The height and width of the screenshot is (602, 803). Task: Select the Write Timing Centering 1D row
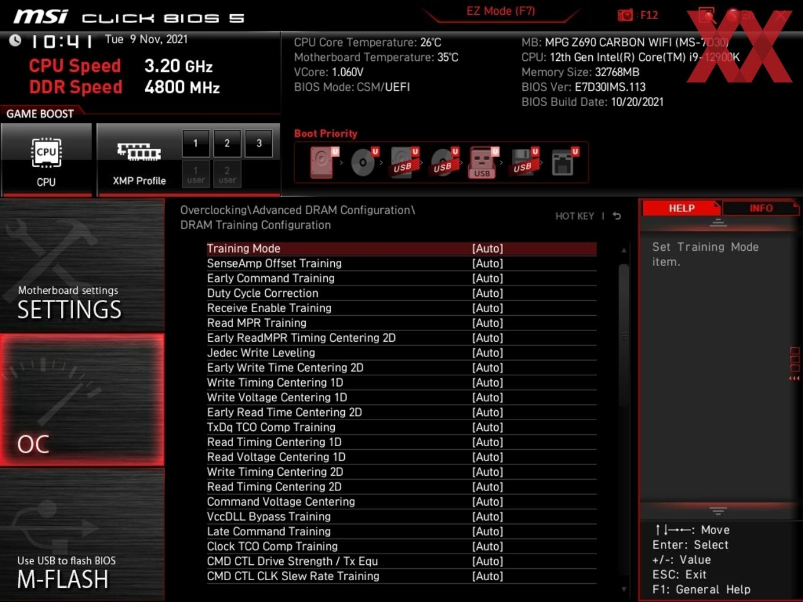click(x=401, y=382)
